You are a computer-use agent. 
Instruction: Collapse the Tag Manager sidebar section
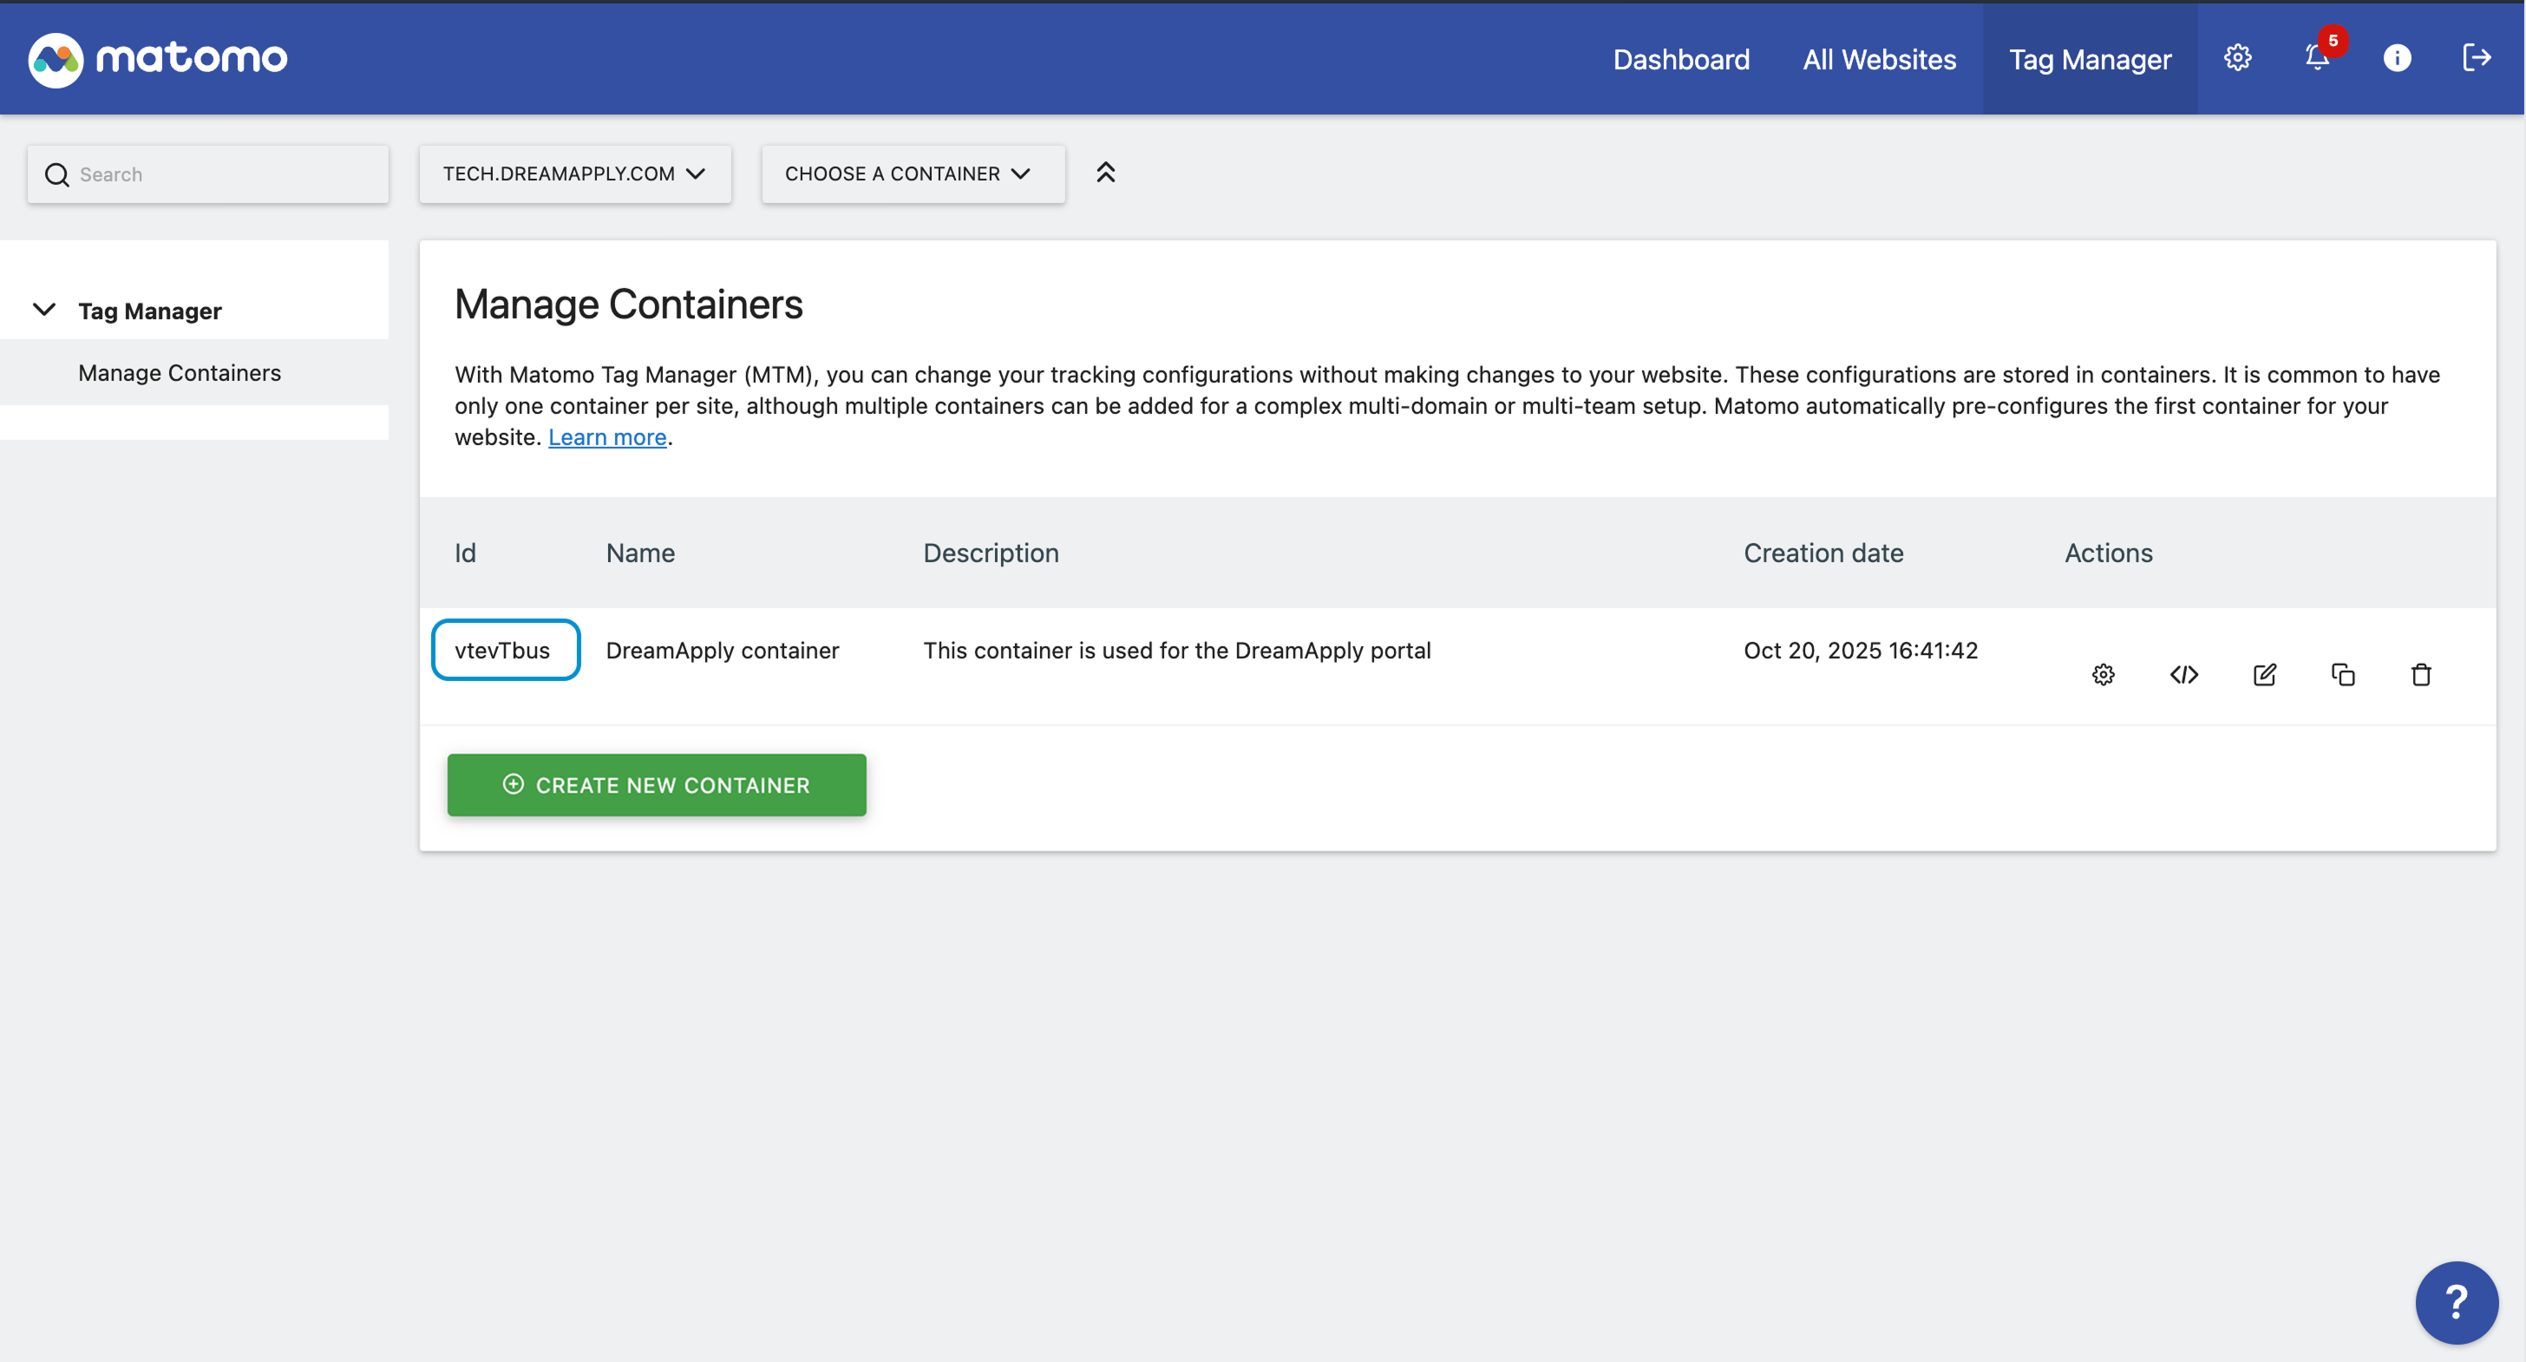pos(44,310)
